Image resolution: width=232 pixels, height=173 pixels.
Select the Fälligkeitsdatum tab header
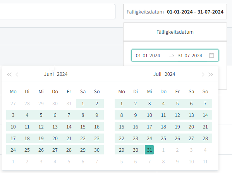click(175, 32)
